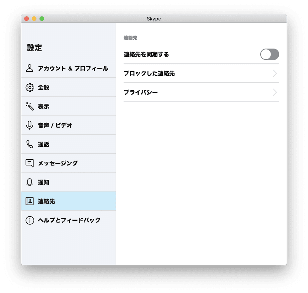Click the gear icon beside 全般
This screenshot has width=308, height=293.
tap(30, 87)
